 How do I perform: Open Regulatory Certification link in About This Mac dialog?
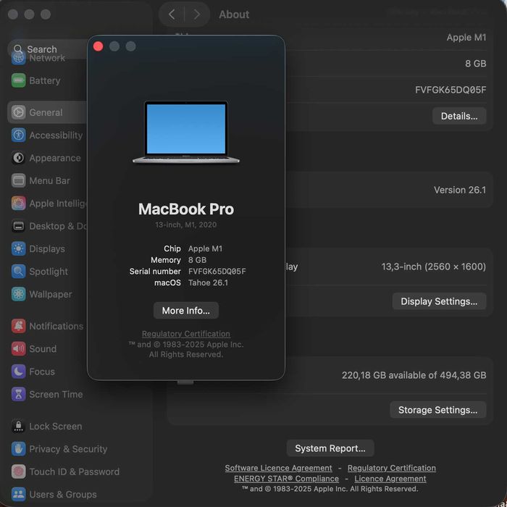pos(186,334)
